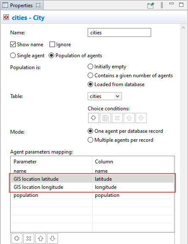
Task: Remove selected parameter mapping row
Action: 29,238
